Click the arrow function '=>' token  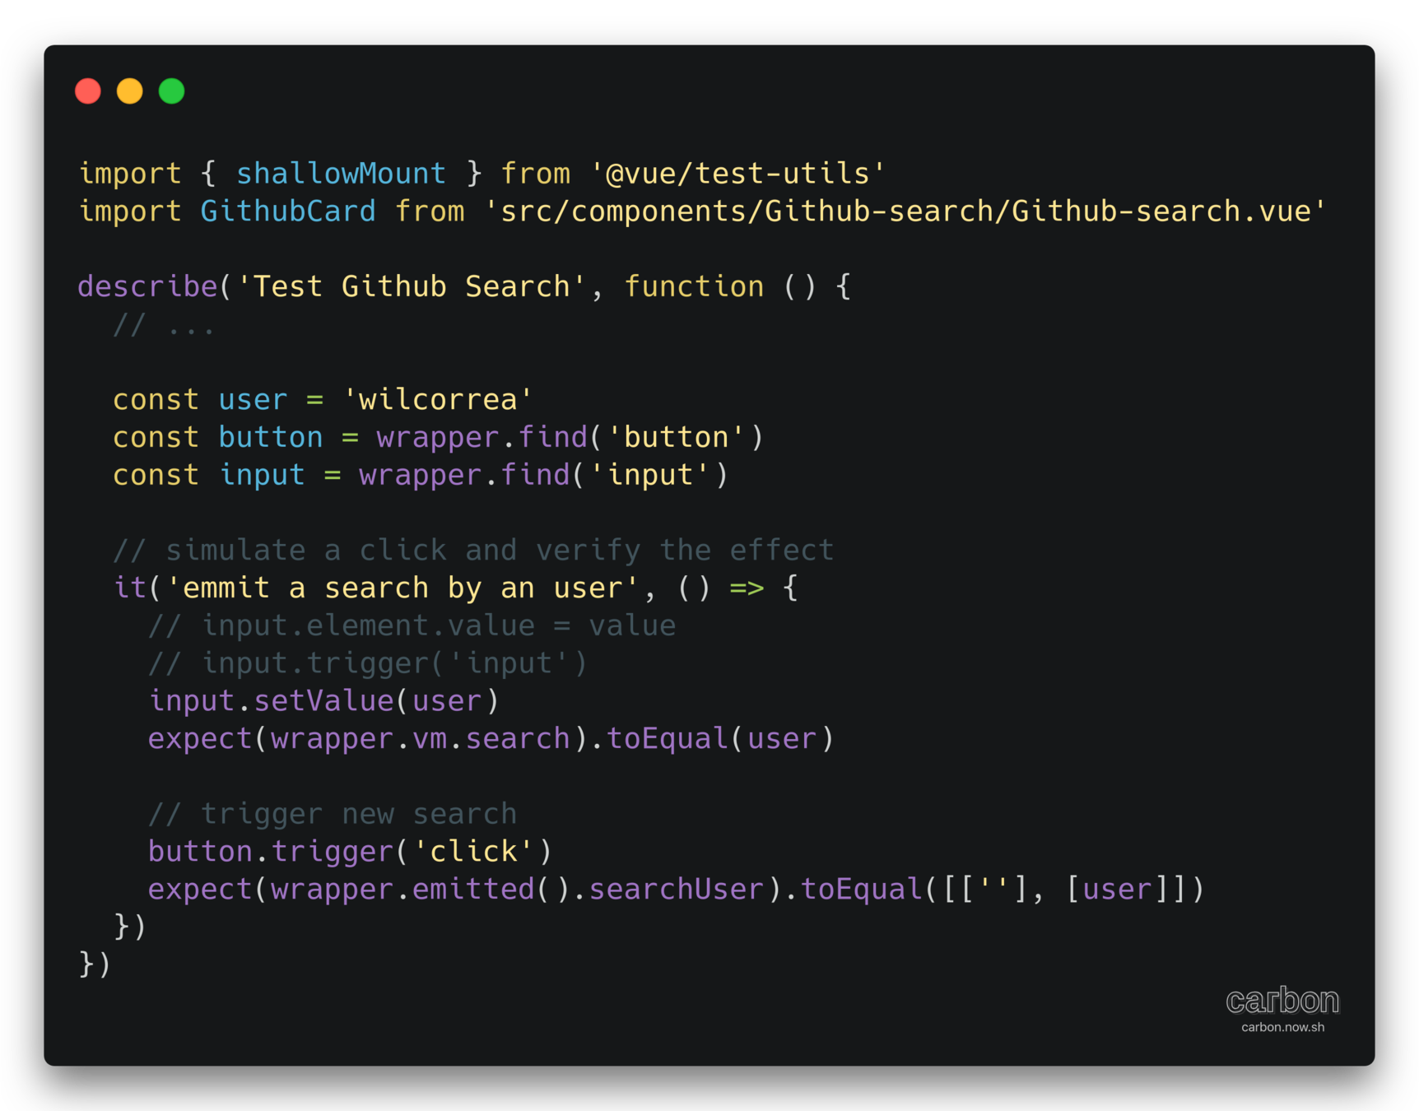click(747, 588)
